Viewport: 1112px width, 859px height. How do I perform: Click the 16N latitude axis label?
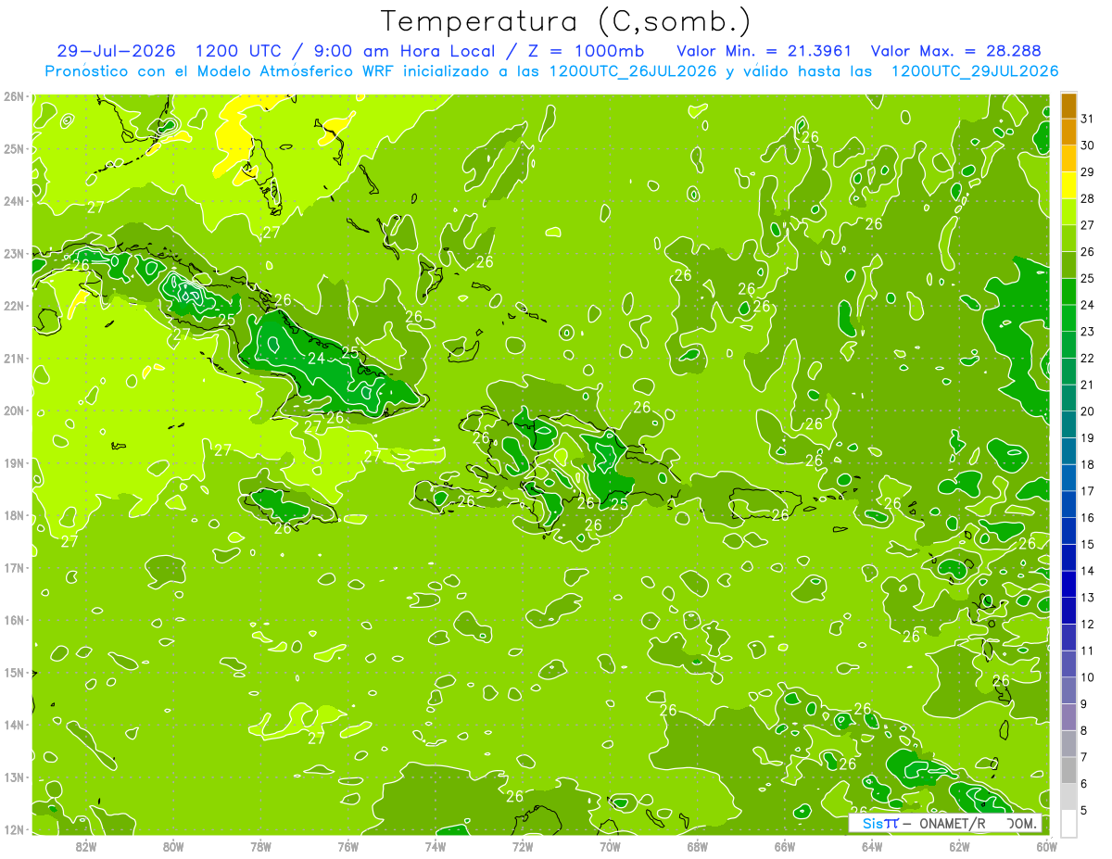point(14,620)
